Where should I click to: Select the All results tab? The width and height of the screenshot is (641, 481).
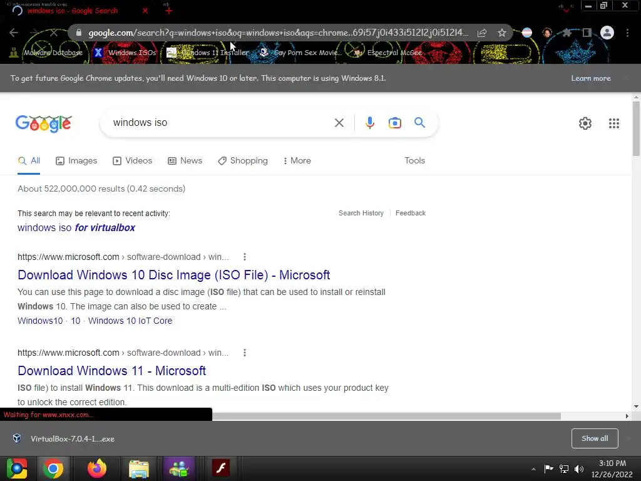tap(29, 161)
